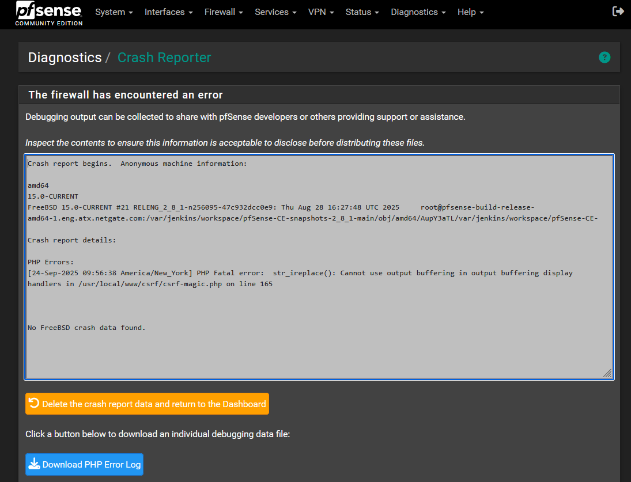Expand the System dropdown menu

(x=114, y=12)
